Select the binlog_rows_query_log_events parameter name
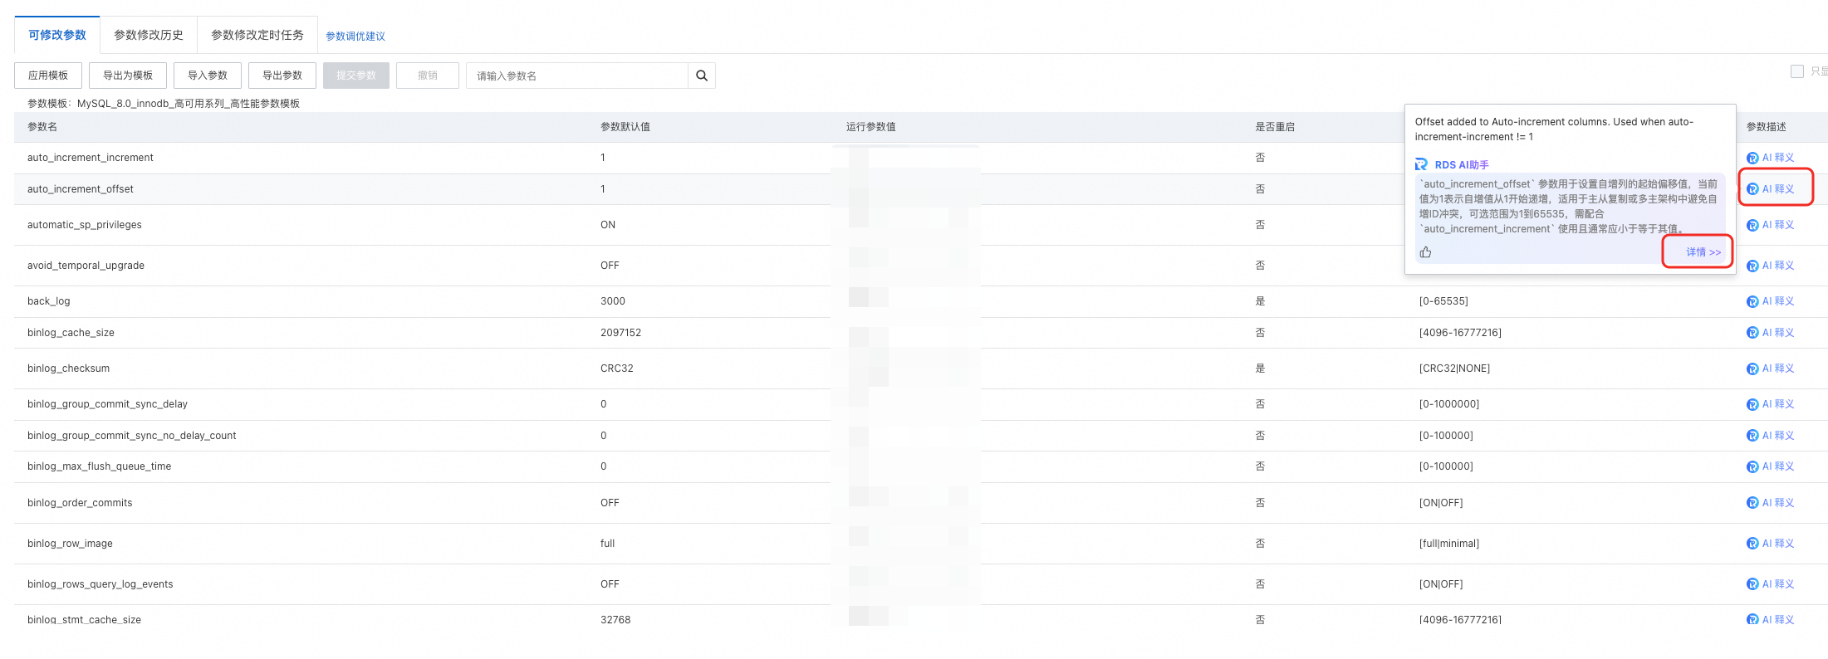This screenshot has height=659, width=1828. pos(100,584)
